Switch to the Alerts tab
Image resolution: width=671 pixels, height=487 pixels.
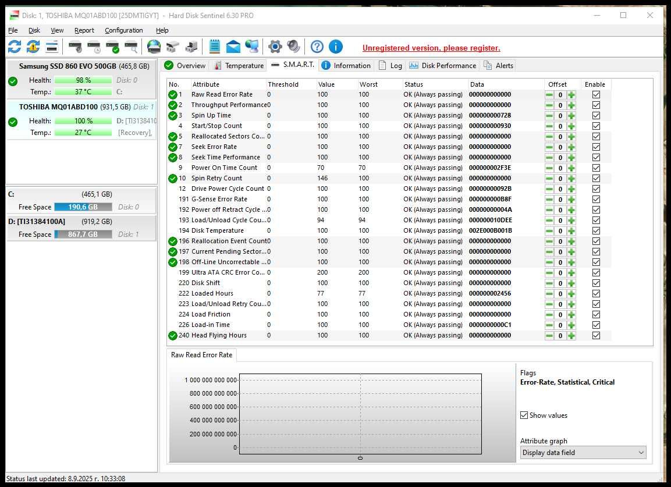pyautogui.click(x=498, y=66)
